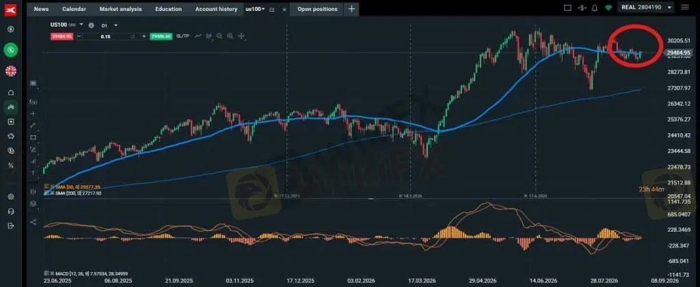Click the green buy price button

pos(161,36)
